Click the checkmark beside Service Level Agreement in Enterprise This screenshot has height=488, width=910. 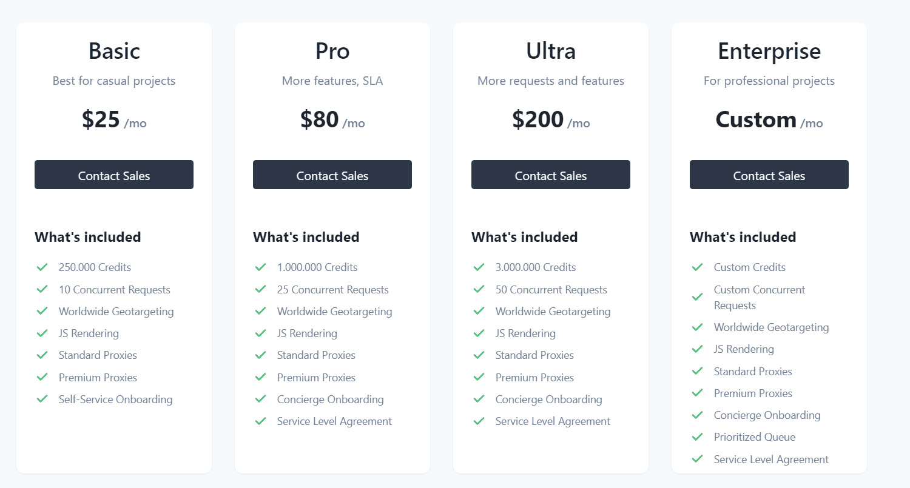(698, 459)
